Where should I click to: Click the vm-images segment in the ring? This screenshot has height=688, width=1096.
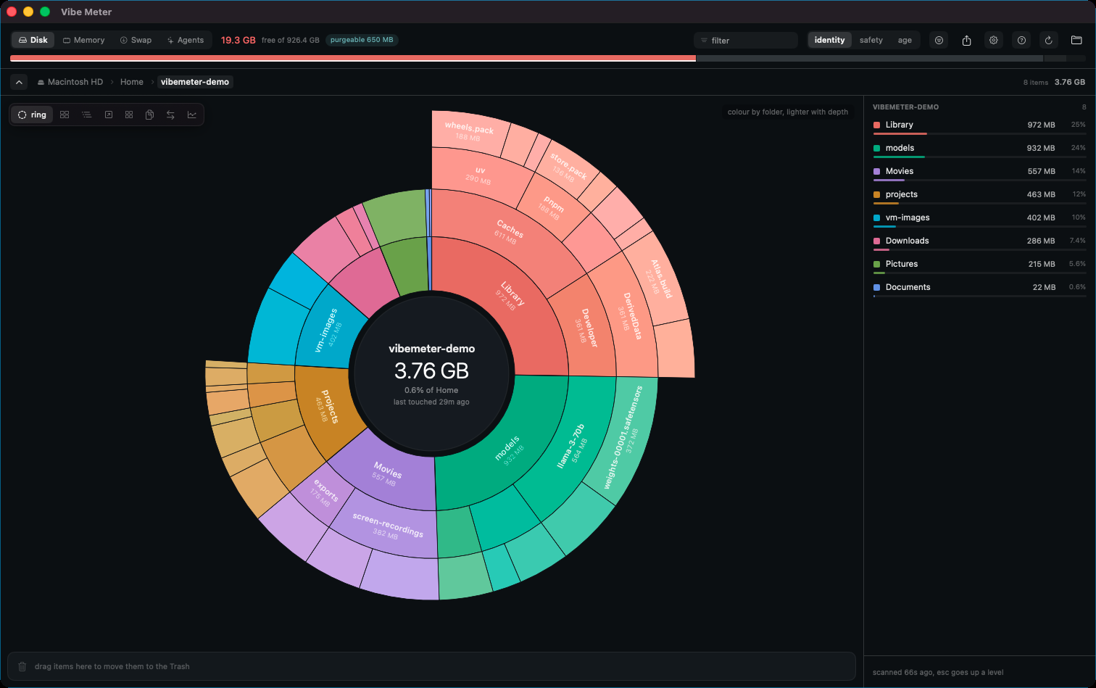(326, 330)
